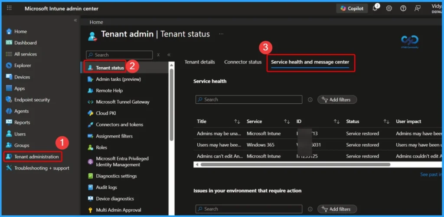Viewport: 444px width, 217px height.
Task: Switch to the Connector status tab
Action: (x=243, y=62)
